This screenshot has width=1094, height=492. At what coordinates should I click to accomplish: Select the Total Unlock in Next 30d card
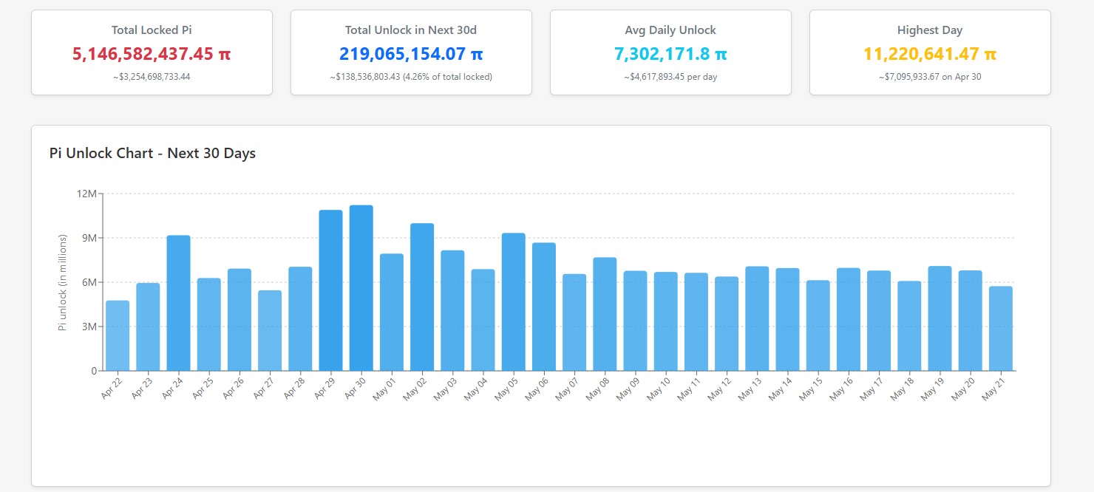click(x=411, y=52)
